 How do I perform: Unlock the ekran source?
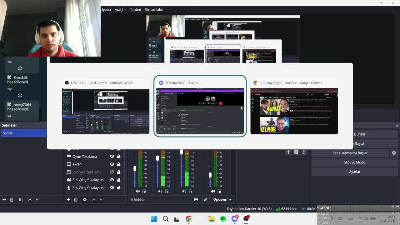[119, 164]
